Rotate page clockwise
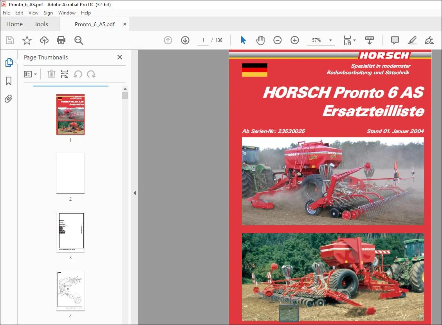 (91, 74)
